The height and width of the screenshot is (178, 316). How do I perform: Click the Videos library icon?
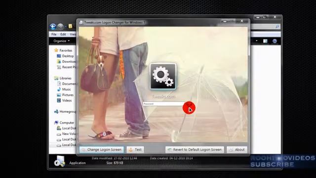click(x=59, y=100)
